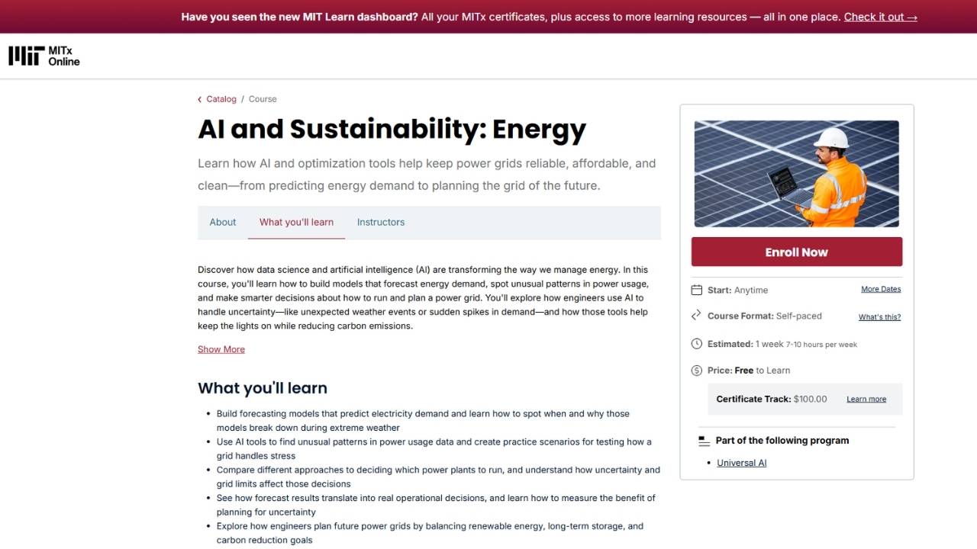This screenshot has height=549, width=977.
Task: Switch to the About tab
Action: [x=223, y=222]
